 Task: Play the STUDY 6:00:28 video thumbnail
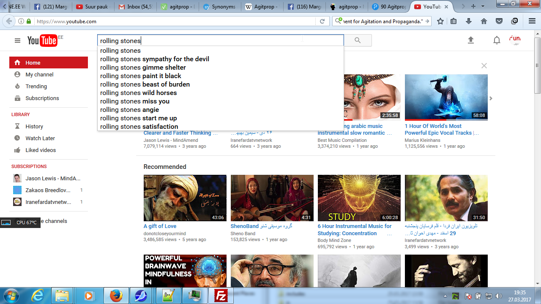pyautogui.click(x=359, y=198)
